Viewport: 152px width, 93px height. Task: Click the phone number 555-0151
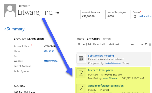[49, 51]
